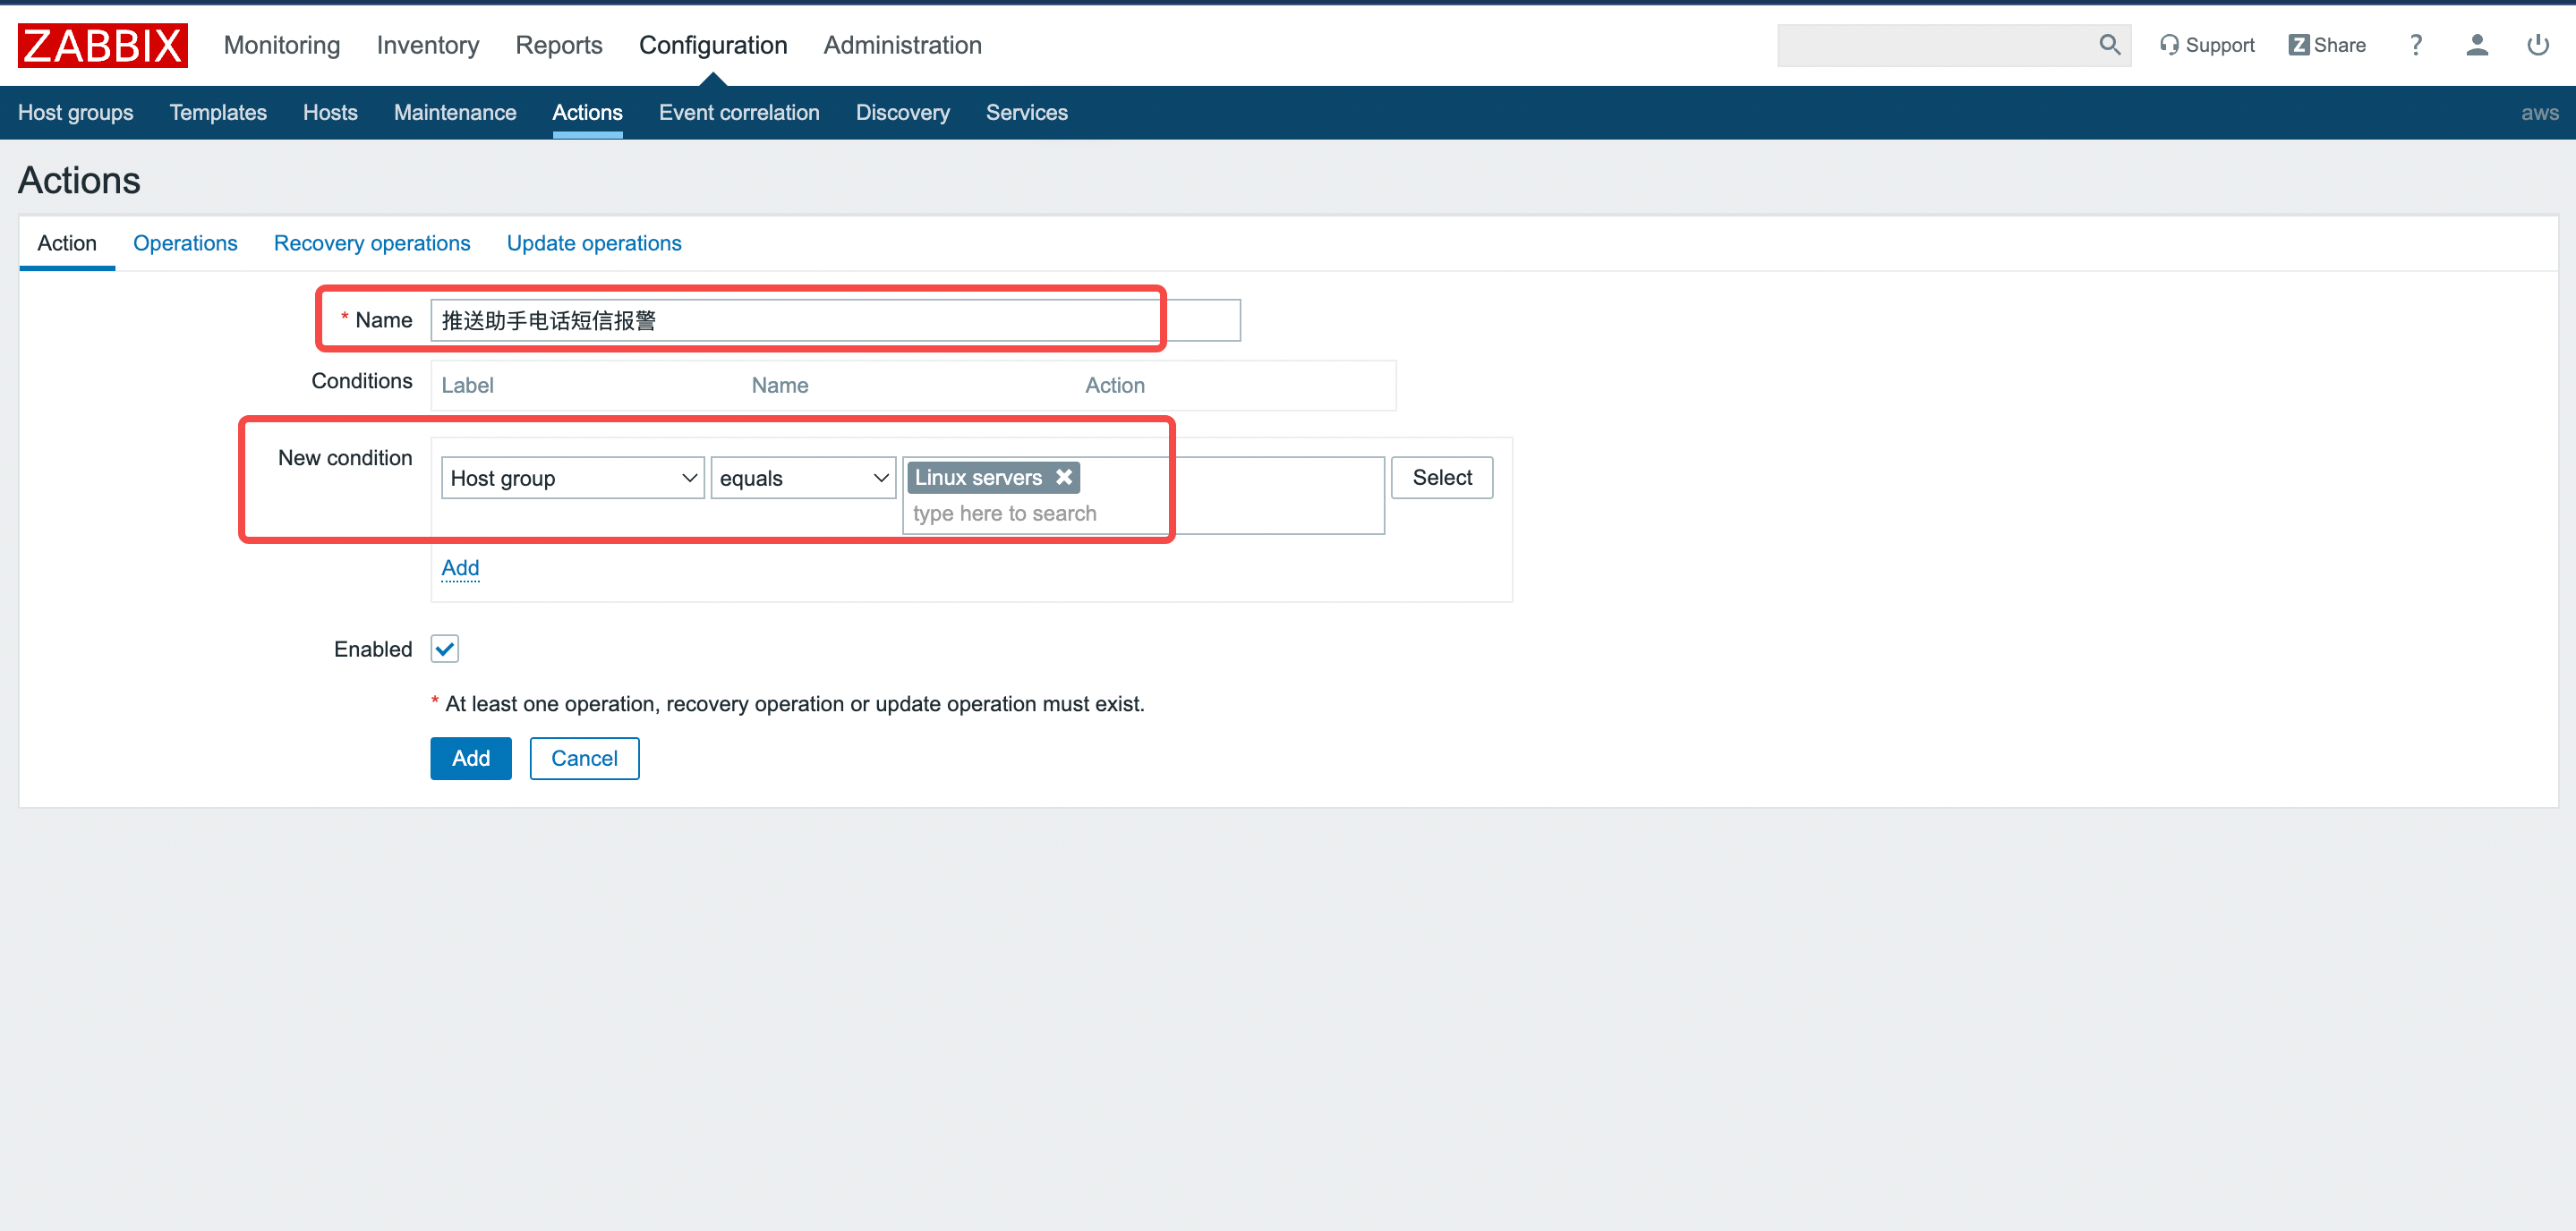Go to Maintenance submenu

pyautogui.click(x=455, y=113)
